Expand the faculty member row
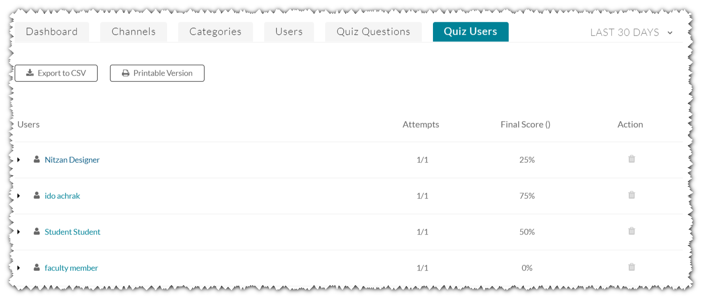Viewport: 702px width, 299px height. click(19, 267)
